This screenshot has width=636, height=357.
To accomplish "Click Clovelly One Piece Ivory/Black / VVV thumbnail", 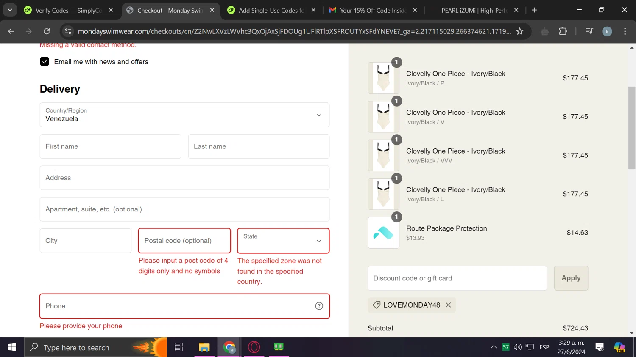I will click(x=383, y=156).
